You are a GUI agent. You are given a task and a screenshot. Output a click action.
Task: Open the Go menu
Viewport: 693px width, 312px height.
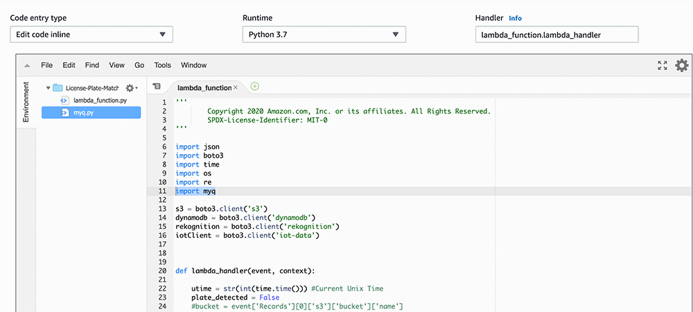click(x=139, y=65)
